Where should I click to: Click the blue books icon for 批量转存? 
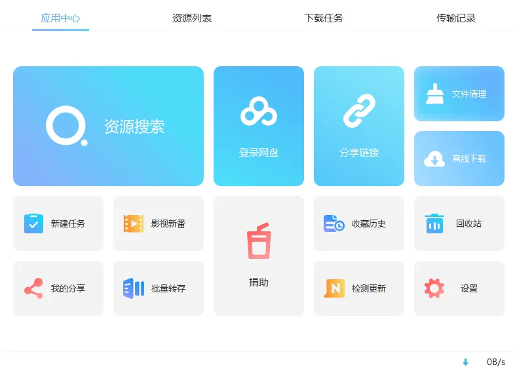[x=134, y=288]
